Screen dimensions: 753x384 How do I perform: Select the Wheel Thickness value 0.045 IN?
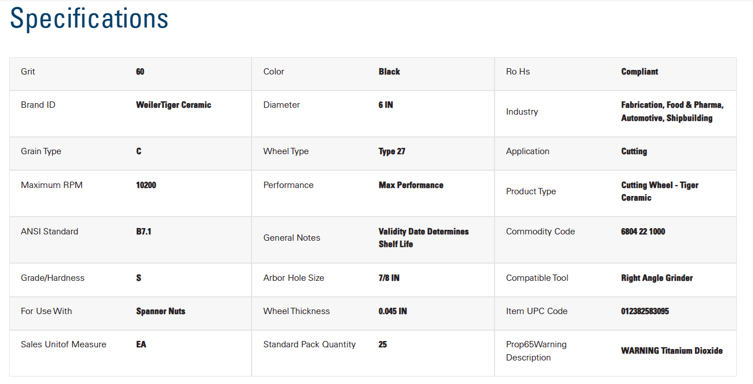[392, 311]
